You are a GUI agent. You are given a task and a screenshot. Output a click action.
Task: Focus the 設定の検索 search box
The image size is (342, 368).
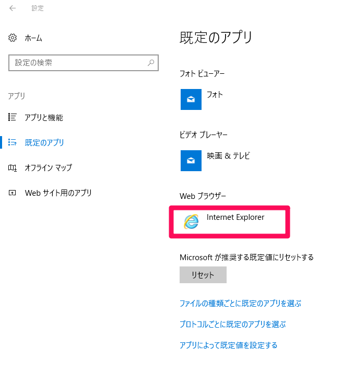point(84,63)
